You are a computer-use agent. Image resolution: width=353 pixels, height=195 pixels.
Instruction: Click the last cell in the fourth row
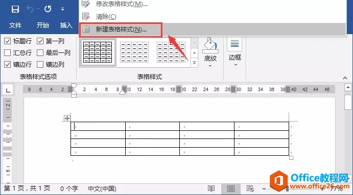tap(262, 151)
